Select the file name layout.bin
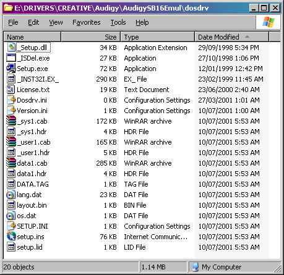The image size is (284, 275). coord(32,205)
